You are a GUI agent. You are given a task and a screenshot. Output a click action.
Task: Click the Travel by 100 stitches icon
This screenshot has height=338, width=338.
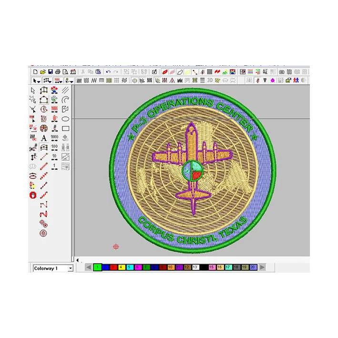[x=54, y=147]
